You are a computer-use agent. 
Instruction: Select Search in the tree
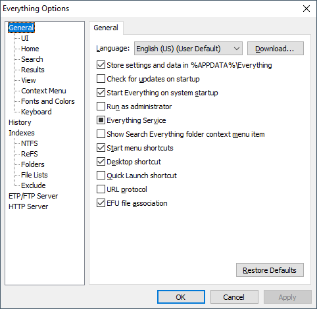(x=32, y=59)
